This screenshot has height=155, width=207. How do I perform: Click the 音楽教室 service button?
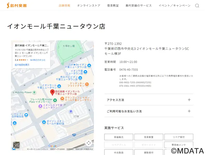tap(149, 137)
